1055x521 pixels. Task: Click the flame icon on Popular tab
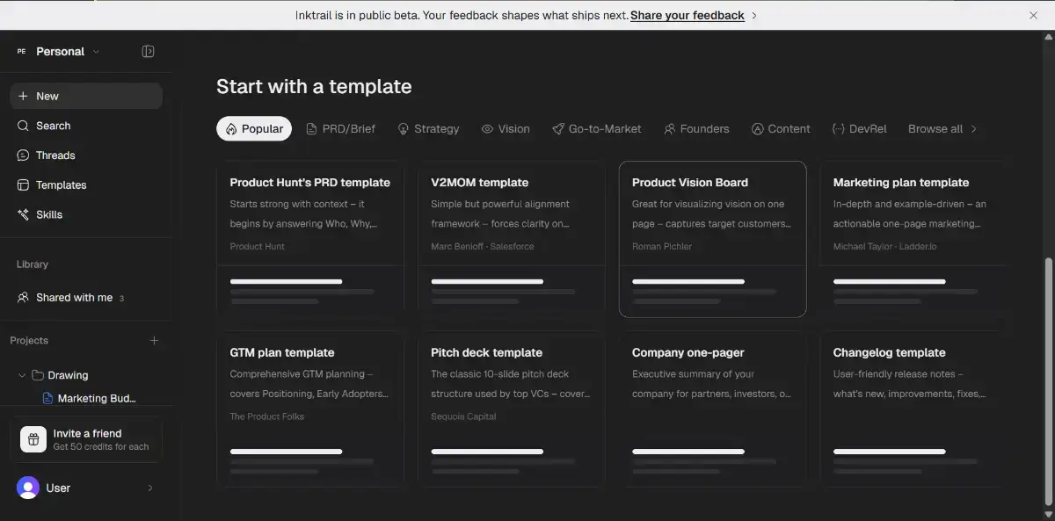231,129
